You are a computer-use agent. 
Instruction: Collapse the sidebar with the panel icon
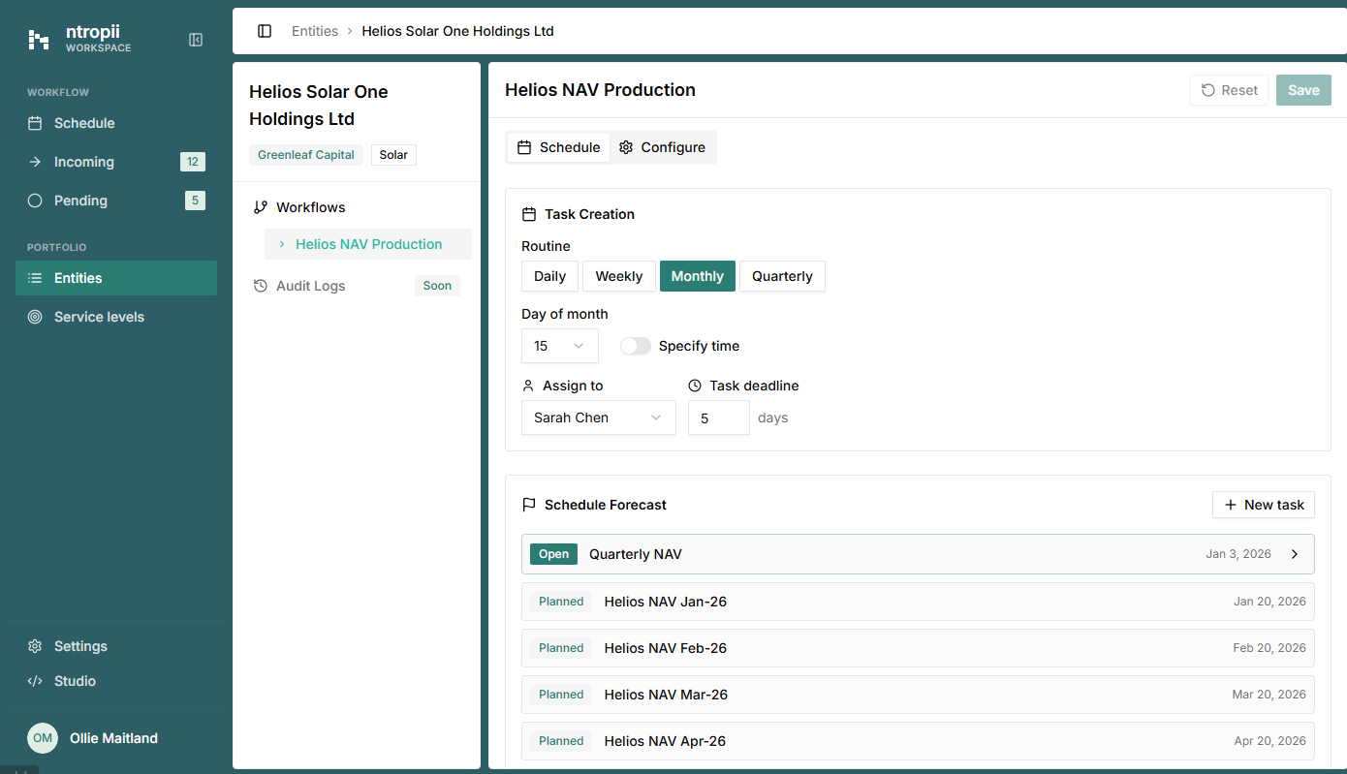195,40
